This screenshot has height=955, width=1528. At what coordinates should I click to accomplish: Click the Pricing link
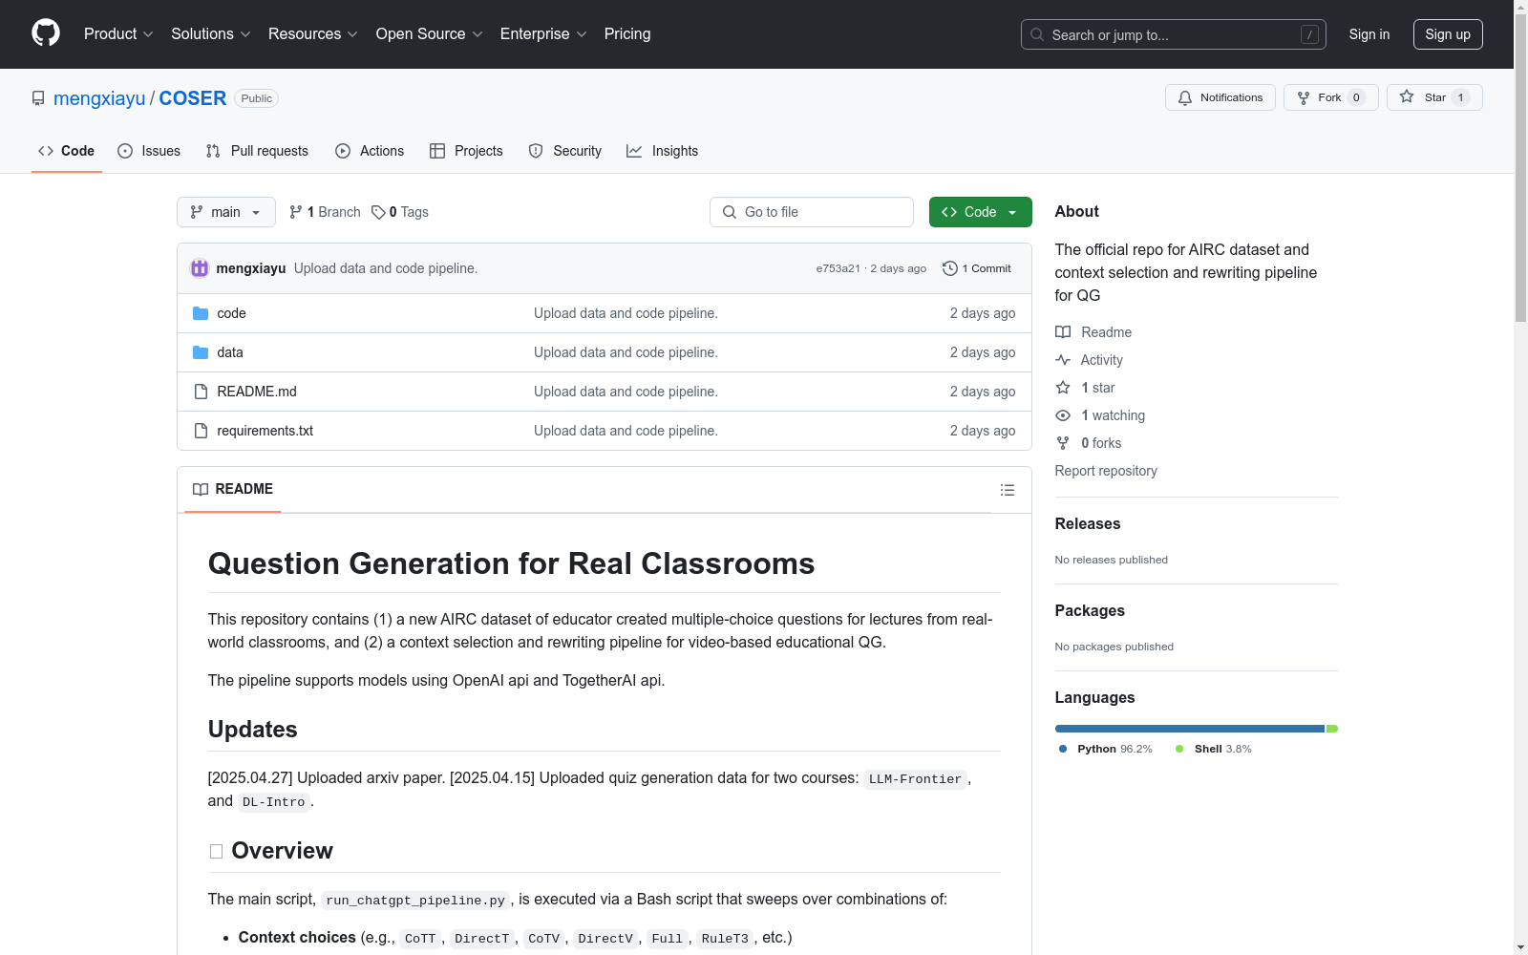click(x=627, y=33)
